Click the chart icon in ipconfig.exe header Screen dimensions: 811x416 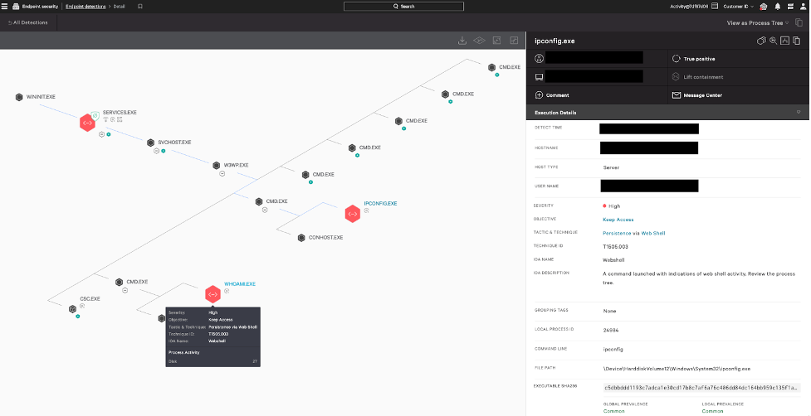pos(784,41)
